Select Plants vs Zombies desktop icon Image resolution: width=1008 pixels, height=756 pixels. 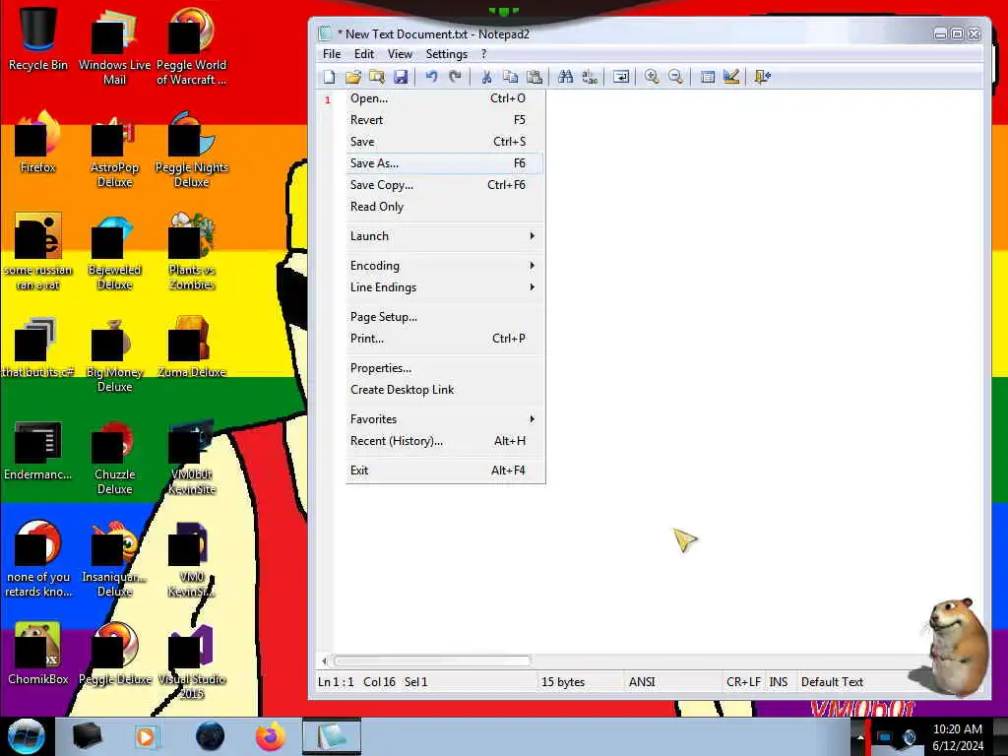192,253
